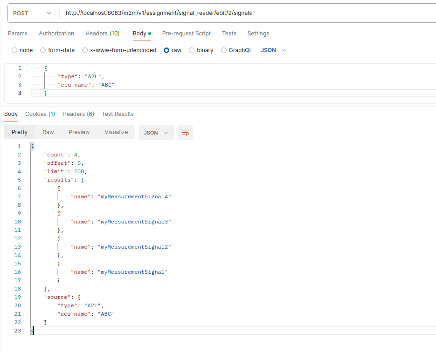436x352 pixels.
Task: Open the Pre-request Script tab
Action: click(186, 34)
